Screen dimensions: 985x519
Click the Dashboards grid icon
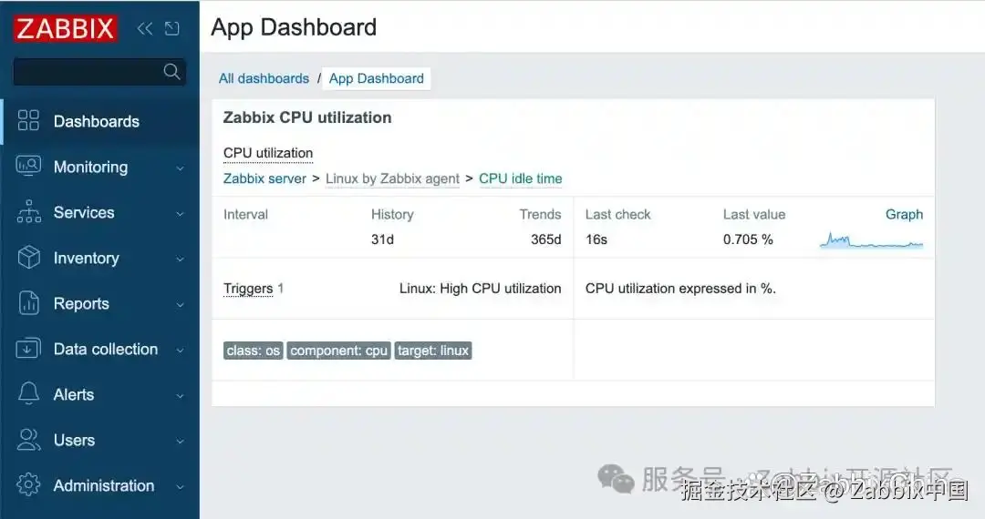pos(29,121)
